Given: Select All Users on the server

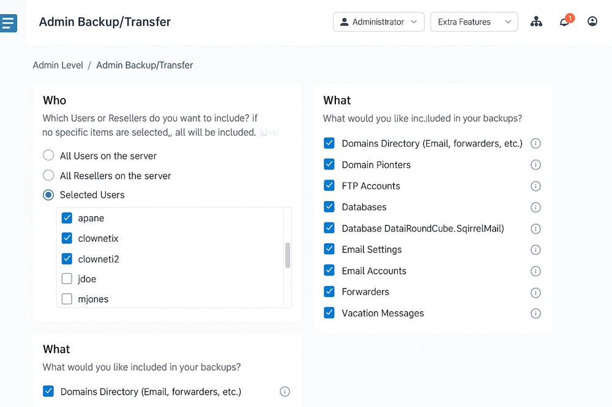Looking at the screenshot, I should [48, 156].
